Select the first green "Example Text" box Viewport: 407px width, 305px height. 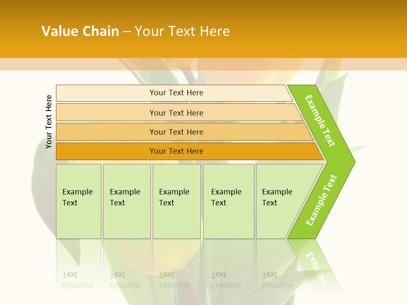(78, 201)
